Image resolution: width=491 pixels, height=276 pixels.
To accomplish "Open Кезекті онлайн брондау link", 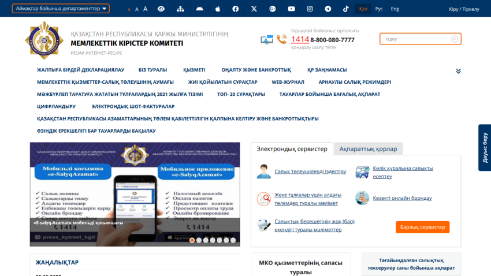I will point(403,198).
